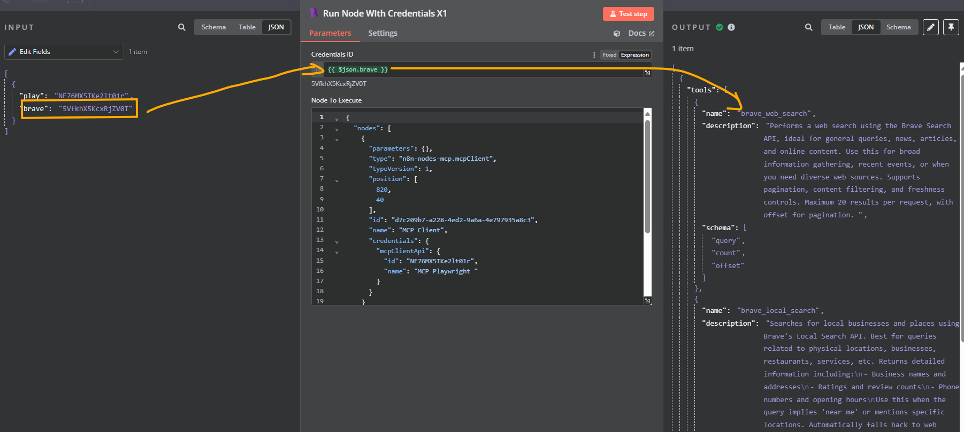Collapse the "nodes" array on line 2
Image resolution: width=964 pixels, height=432 pixels.
[336, 129]
